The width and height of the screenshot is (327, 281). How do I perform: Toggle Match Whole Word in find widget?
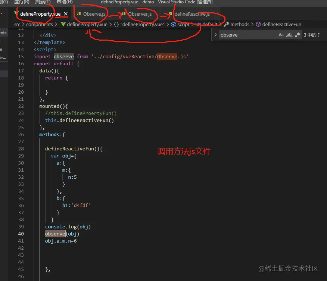(289, 35)
